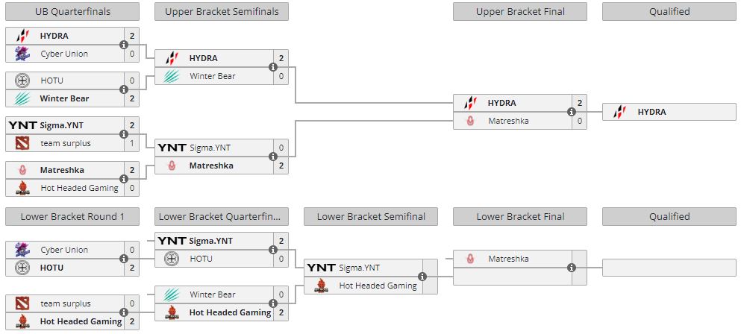Screen dimensions: 741x334
Task: Select the Lower Bracket Semifinal header
Action: click(371, 217)
